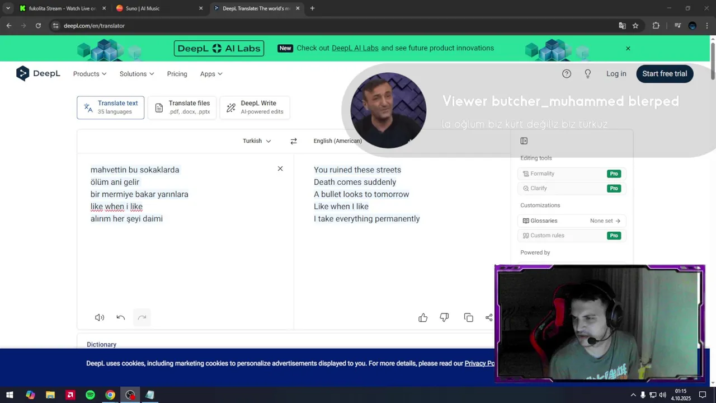Open Windows notification center
This screenshot has width=716, height=403.
(x=703, y=395)
